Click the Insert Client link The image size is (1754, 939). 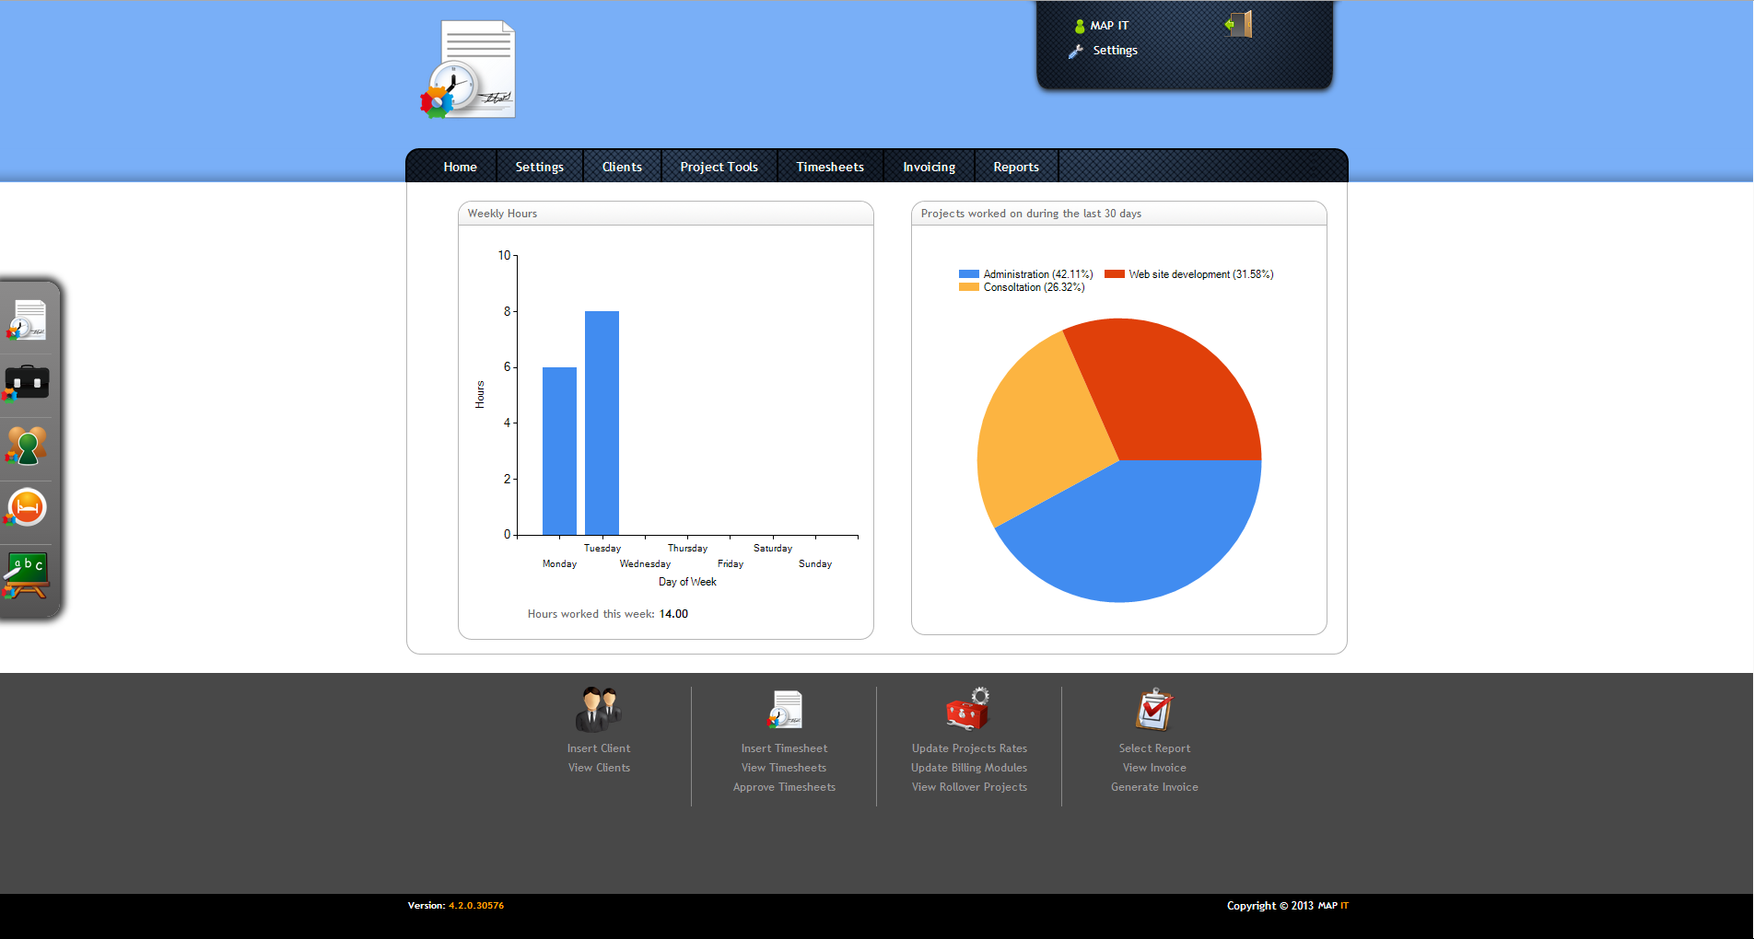coord(599,748)
